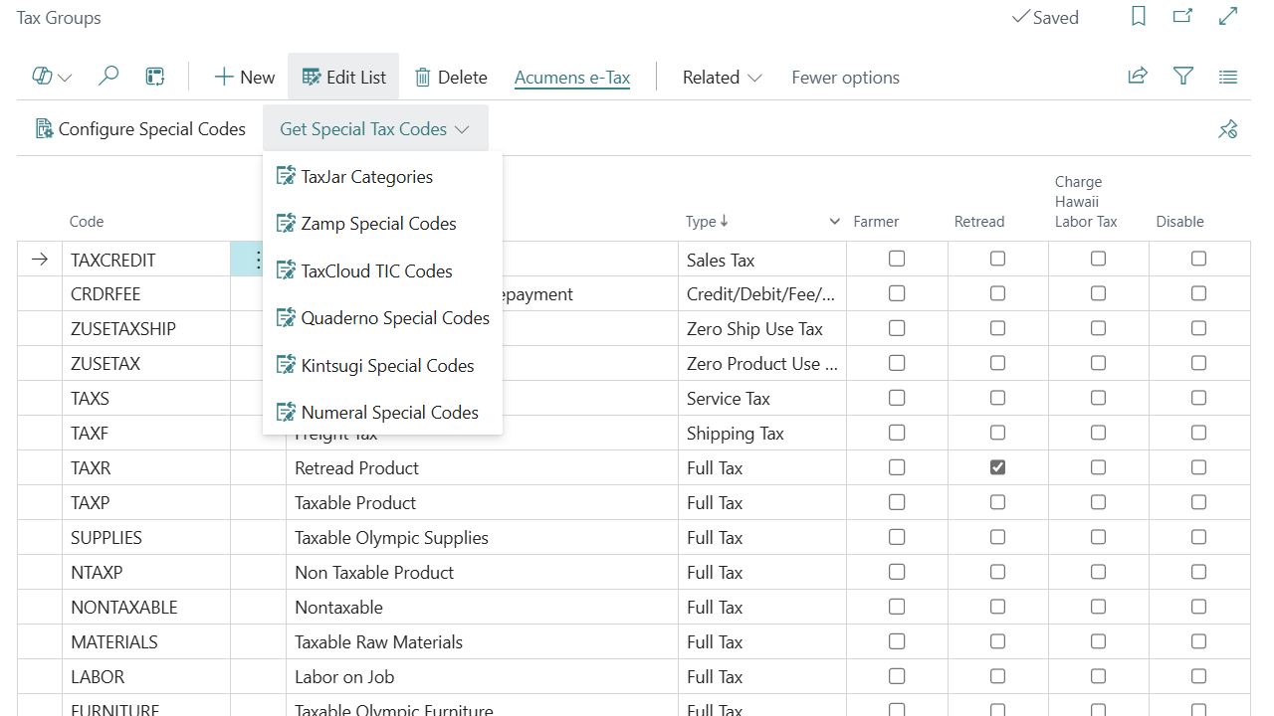The image size is (1274, 716).
Task: Uncheck Retread checkbox for TAXR row
Action: coord(997,467)
